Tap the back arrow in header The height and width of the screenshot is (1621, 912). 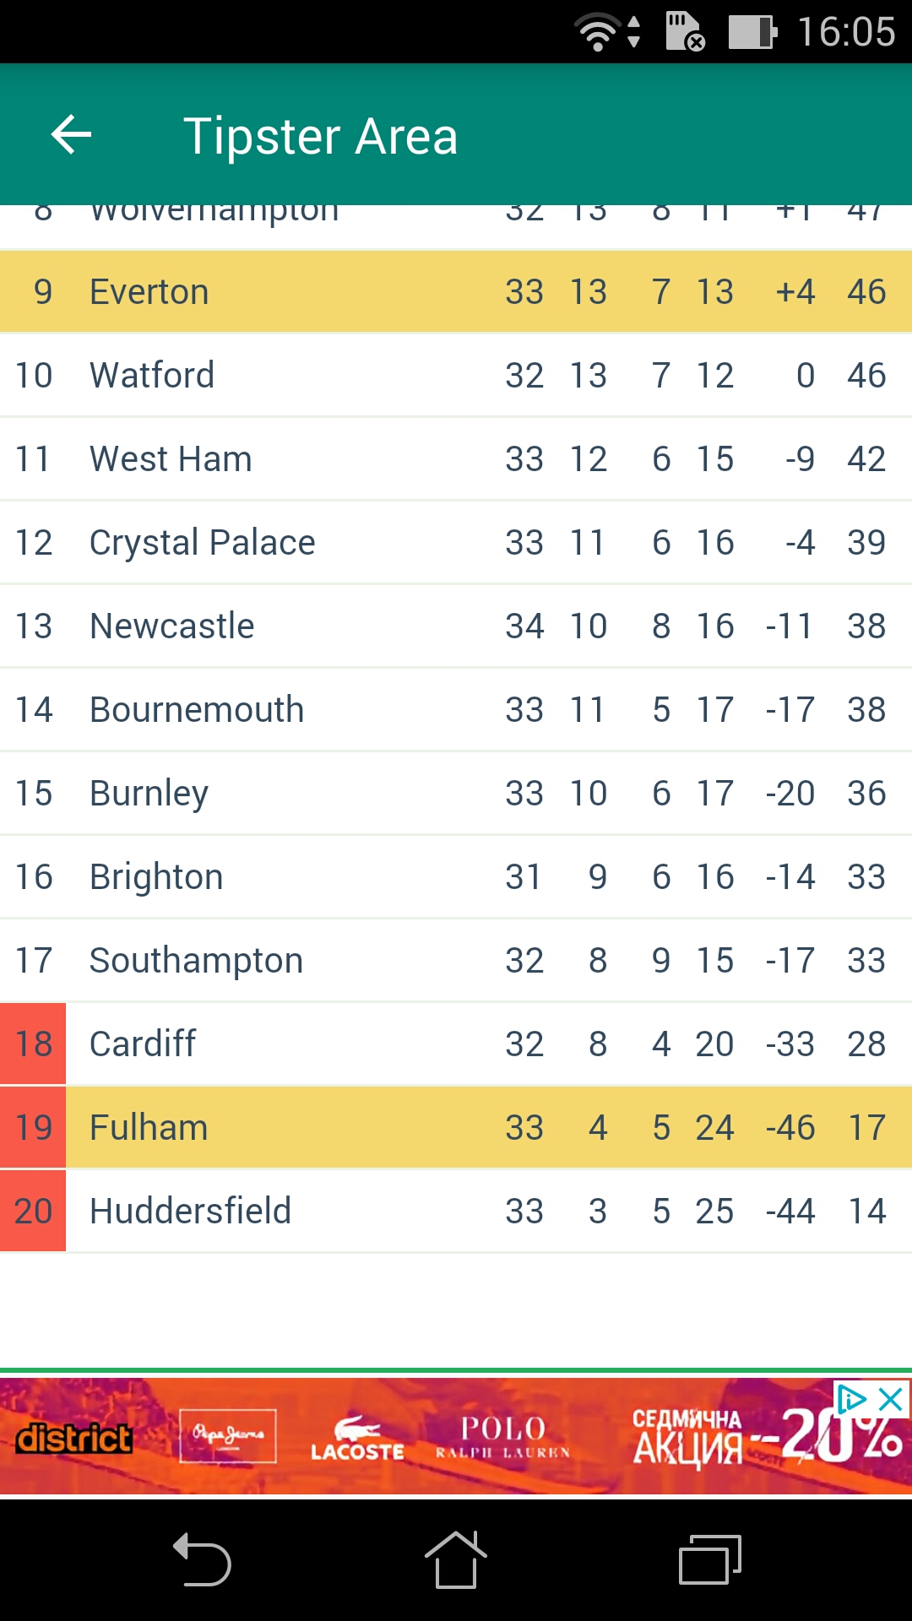tap(71, 135)
